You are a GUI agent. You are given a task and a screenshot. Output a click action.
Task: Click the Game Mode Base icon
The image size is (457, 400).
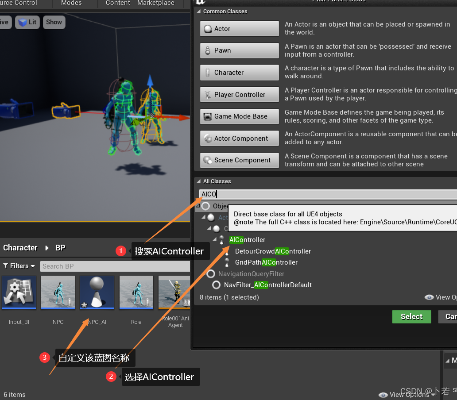208,116
